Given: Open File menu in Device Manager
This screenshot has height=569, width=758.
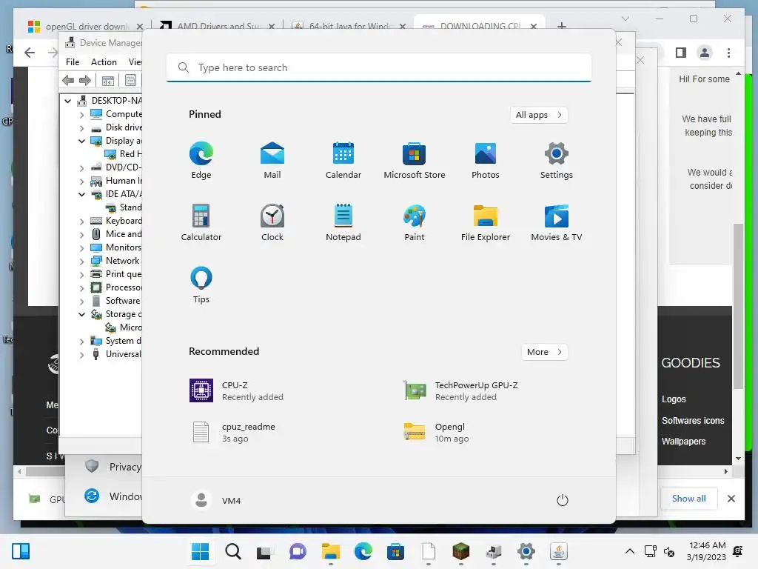Looking at the screenshot, I should [73, 62].
